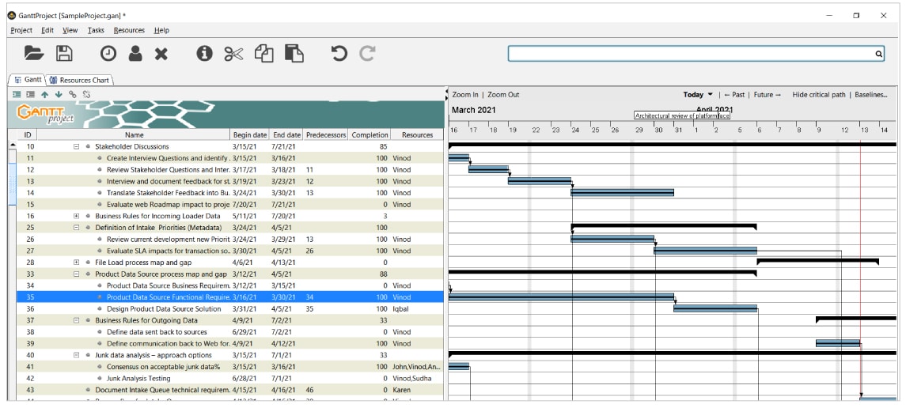The width and height of the screenshot is (906, 408).
Task: Collapse the Stakeholder Discussions task group
Action: pyautogui.click(x=77, y=146)
